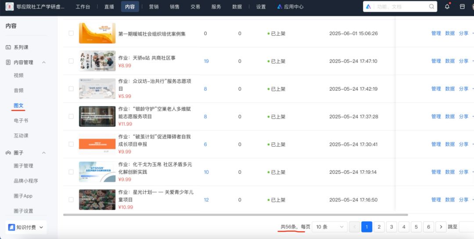
Task: Click the 系列课 sidebar icon
Action: tap(8, 47)
